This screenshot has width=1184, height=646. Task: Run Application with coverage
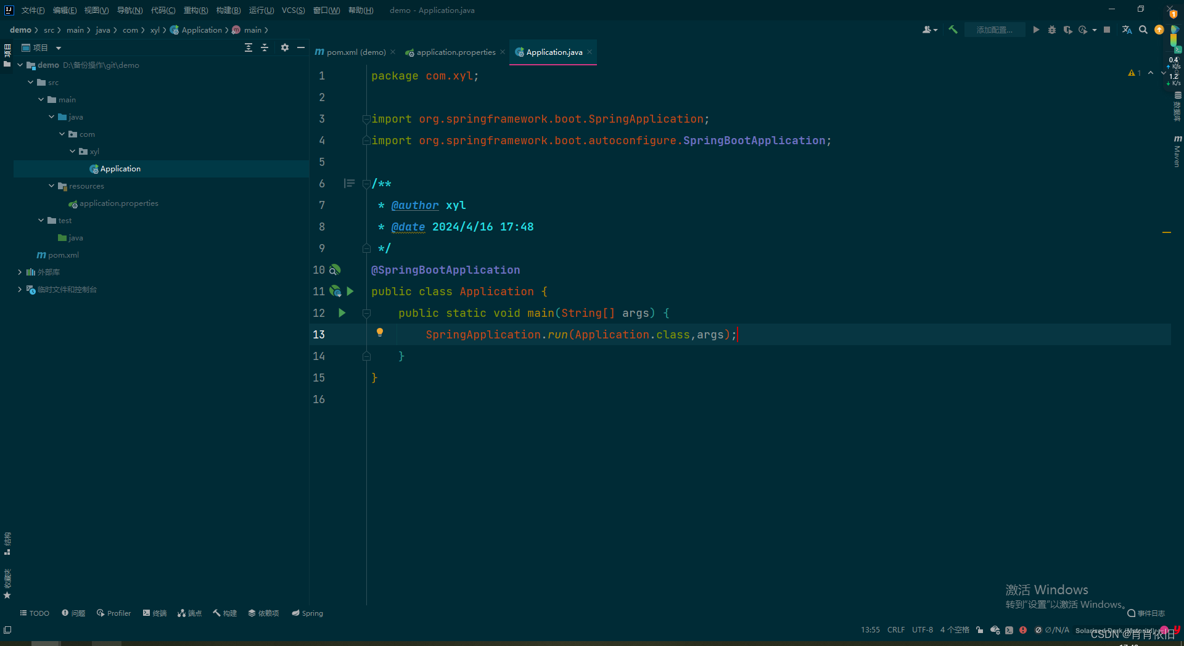coord(1068,30)
